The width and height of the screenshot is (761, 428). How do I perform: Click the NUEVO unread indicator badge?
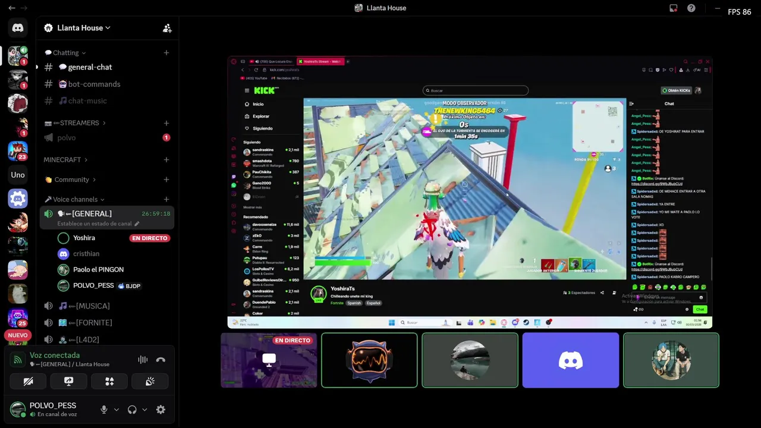click(x=18, y=335)
